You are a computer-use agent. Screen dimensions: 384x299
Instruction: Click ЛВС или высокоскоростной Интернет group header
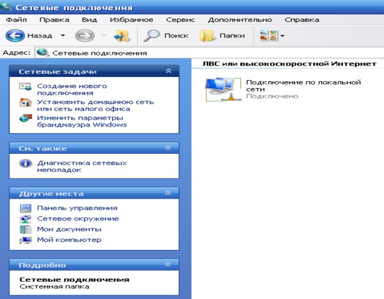289,64
